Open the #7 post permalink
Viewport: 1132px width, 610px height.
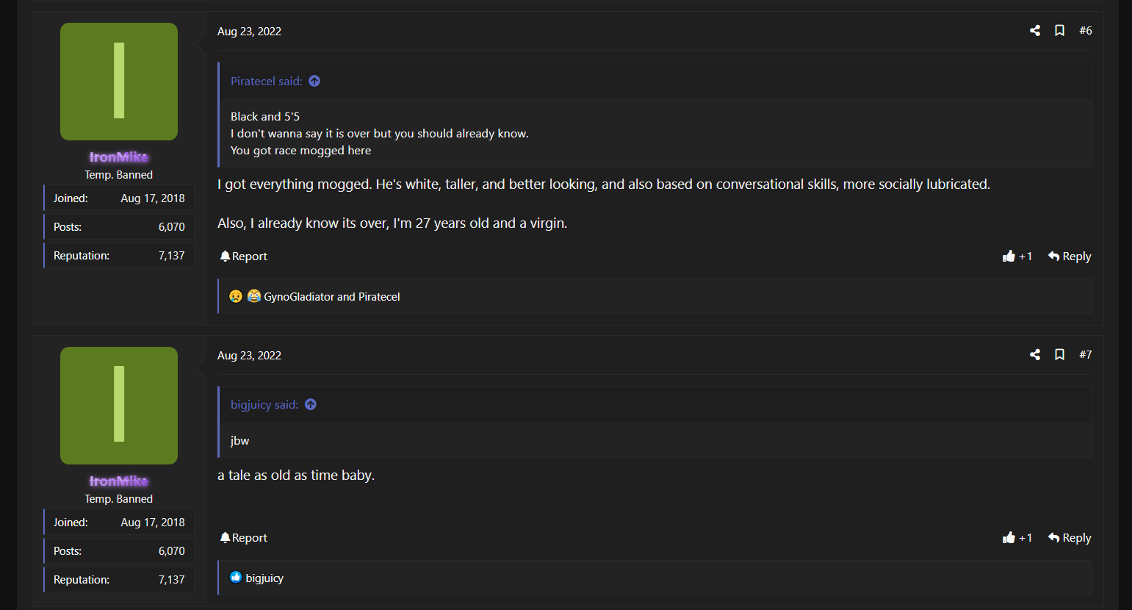tap(1085, 355)
